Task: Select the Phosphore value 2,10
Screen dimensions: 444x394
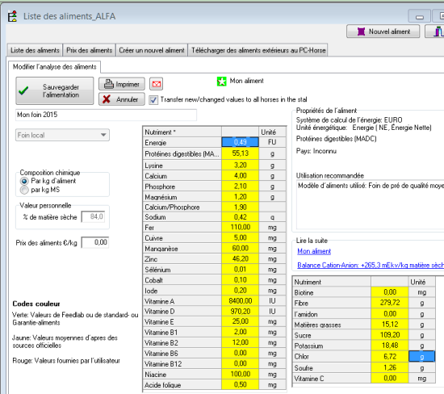Action: click(240, 186)
